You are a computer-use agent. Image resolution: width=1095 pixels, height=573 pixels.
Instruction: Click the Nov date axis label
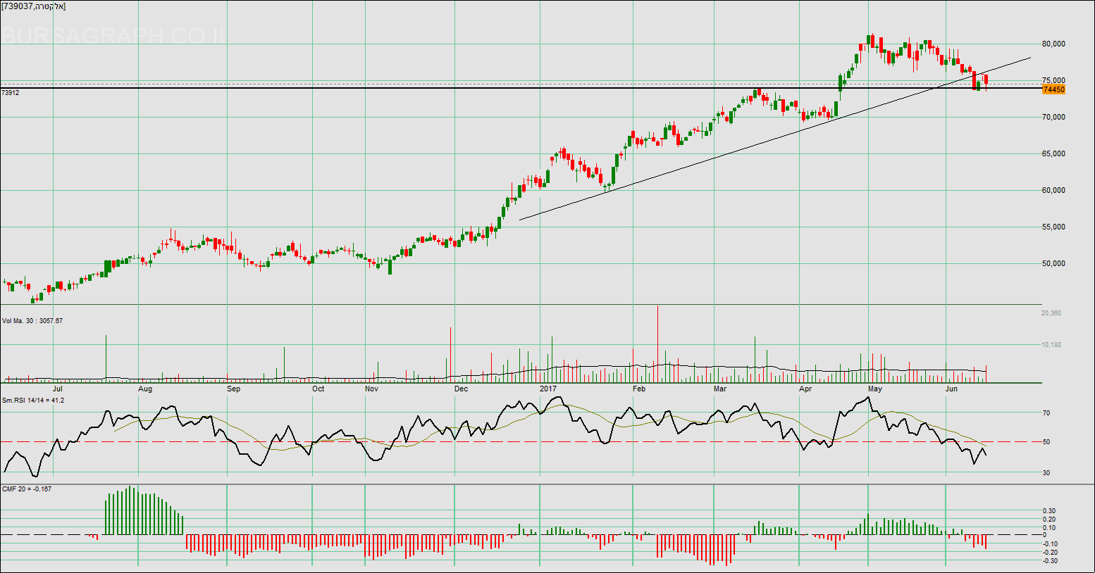(x=371, y=389)
